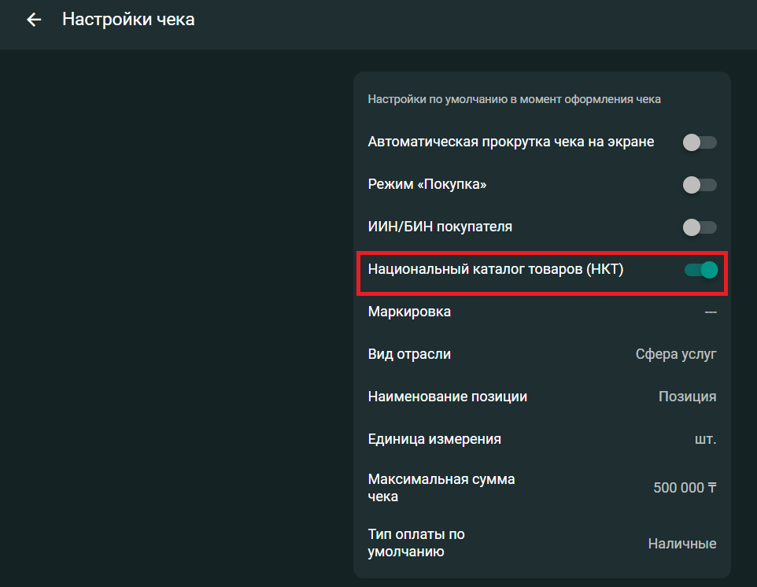Image resolution: width=757 pixels, height=587 pixels.
Task: Click the Вид отрасли label
Action: click(409, 354)
